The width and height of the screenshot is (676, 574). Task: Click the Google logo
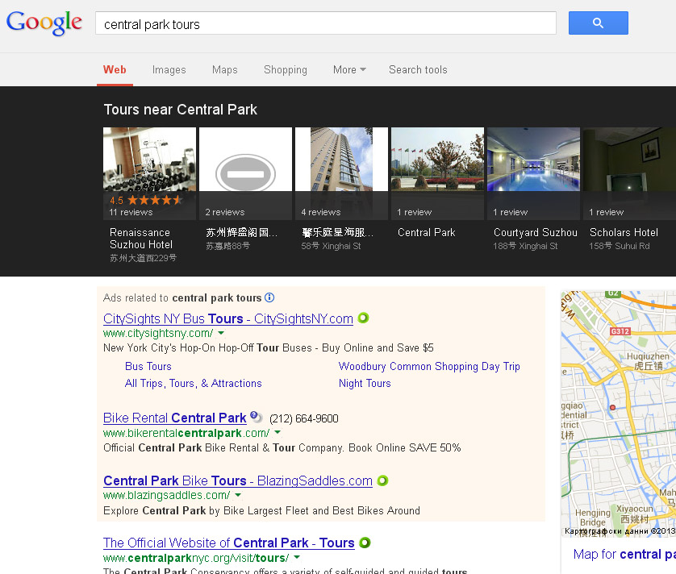[x=44, y=23]
